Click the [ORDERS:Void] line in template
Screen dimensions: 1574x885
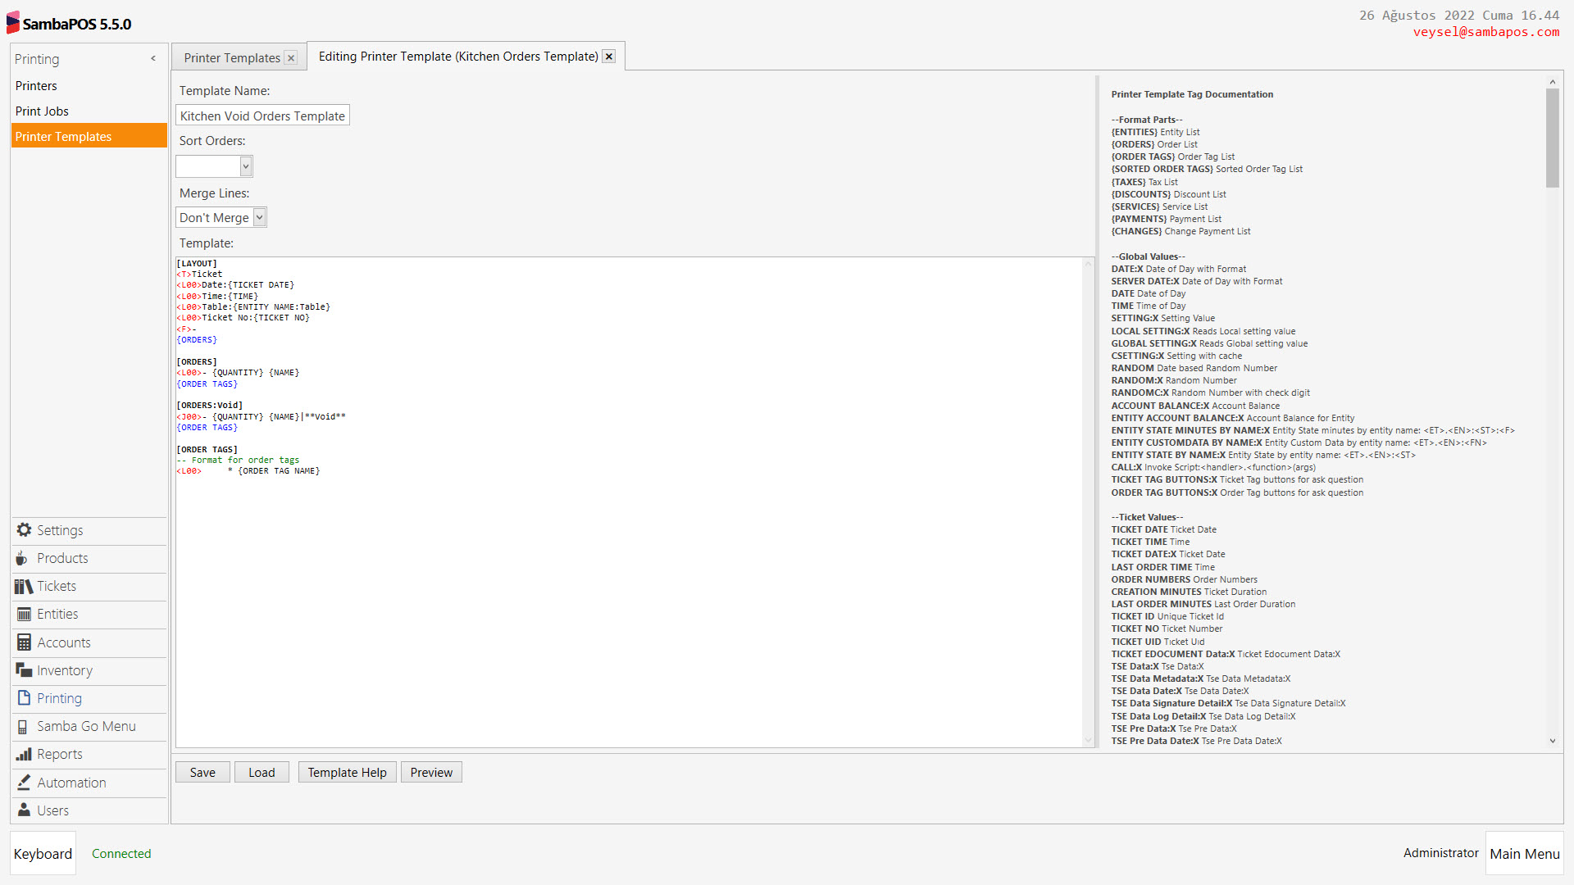coord(210,406)
